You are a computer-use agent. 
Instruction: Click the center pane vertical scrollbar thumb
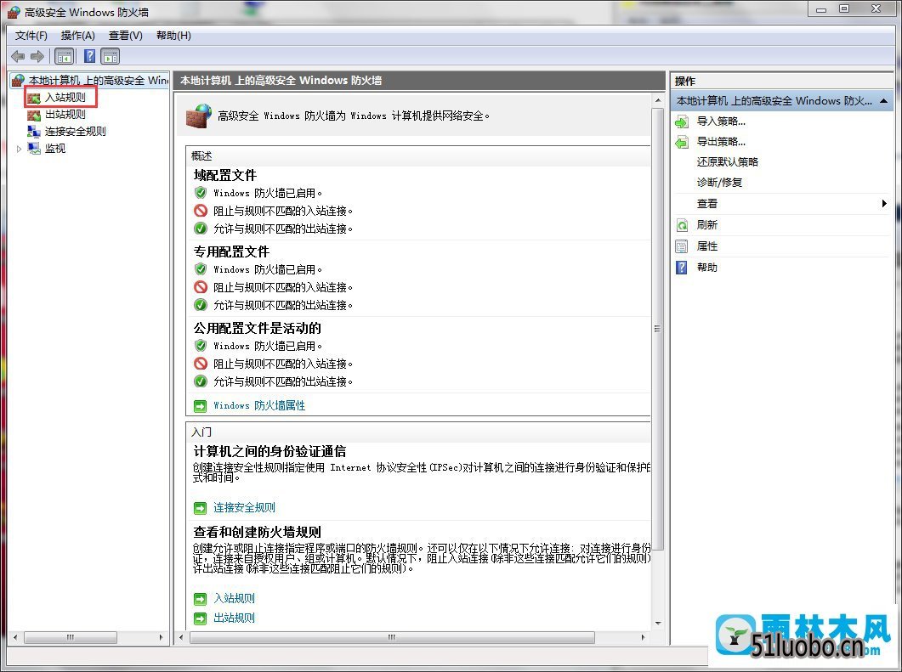pyautogui.click(x=657, y=329)
